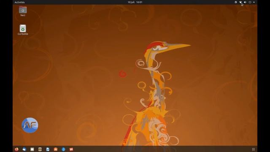Open the Help question-mark dock icon
Screen dimensions: 270x152
coord(63,149)
